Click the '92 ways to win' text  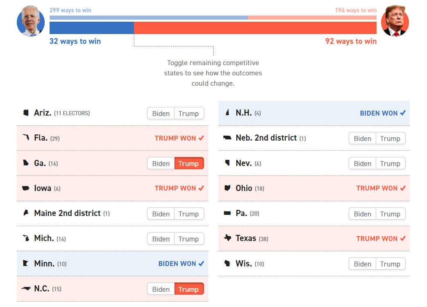[351, 41]
